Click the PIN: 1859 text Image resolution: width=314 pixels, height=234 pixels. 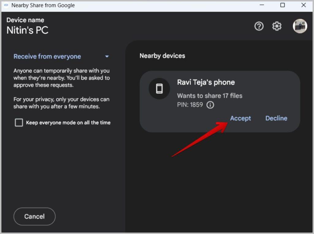pos(190,105)
